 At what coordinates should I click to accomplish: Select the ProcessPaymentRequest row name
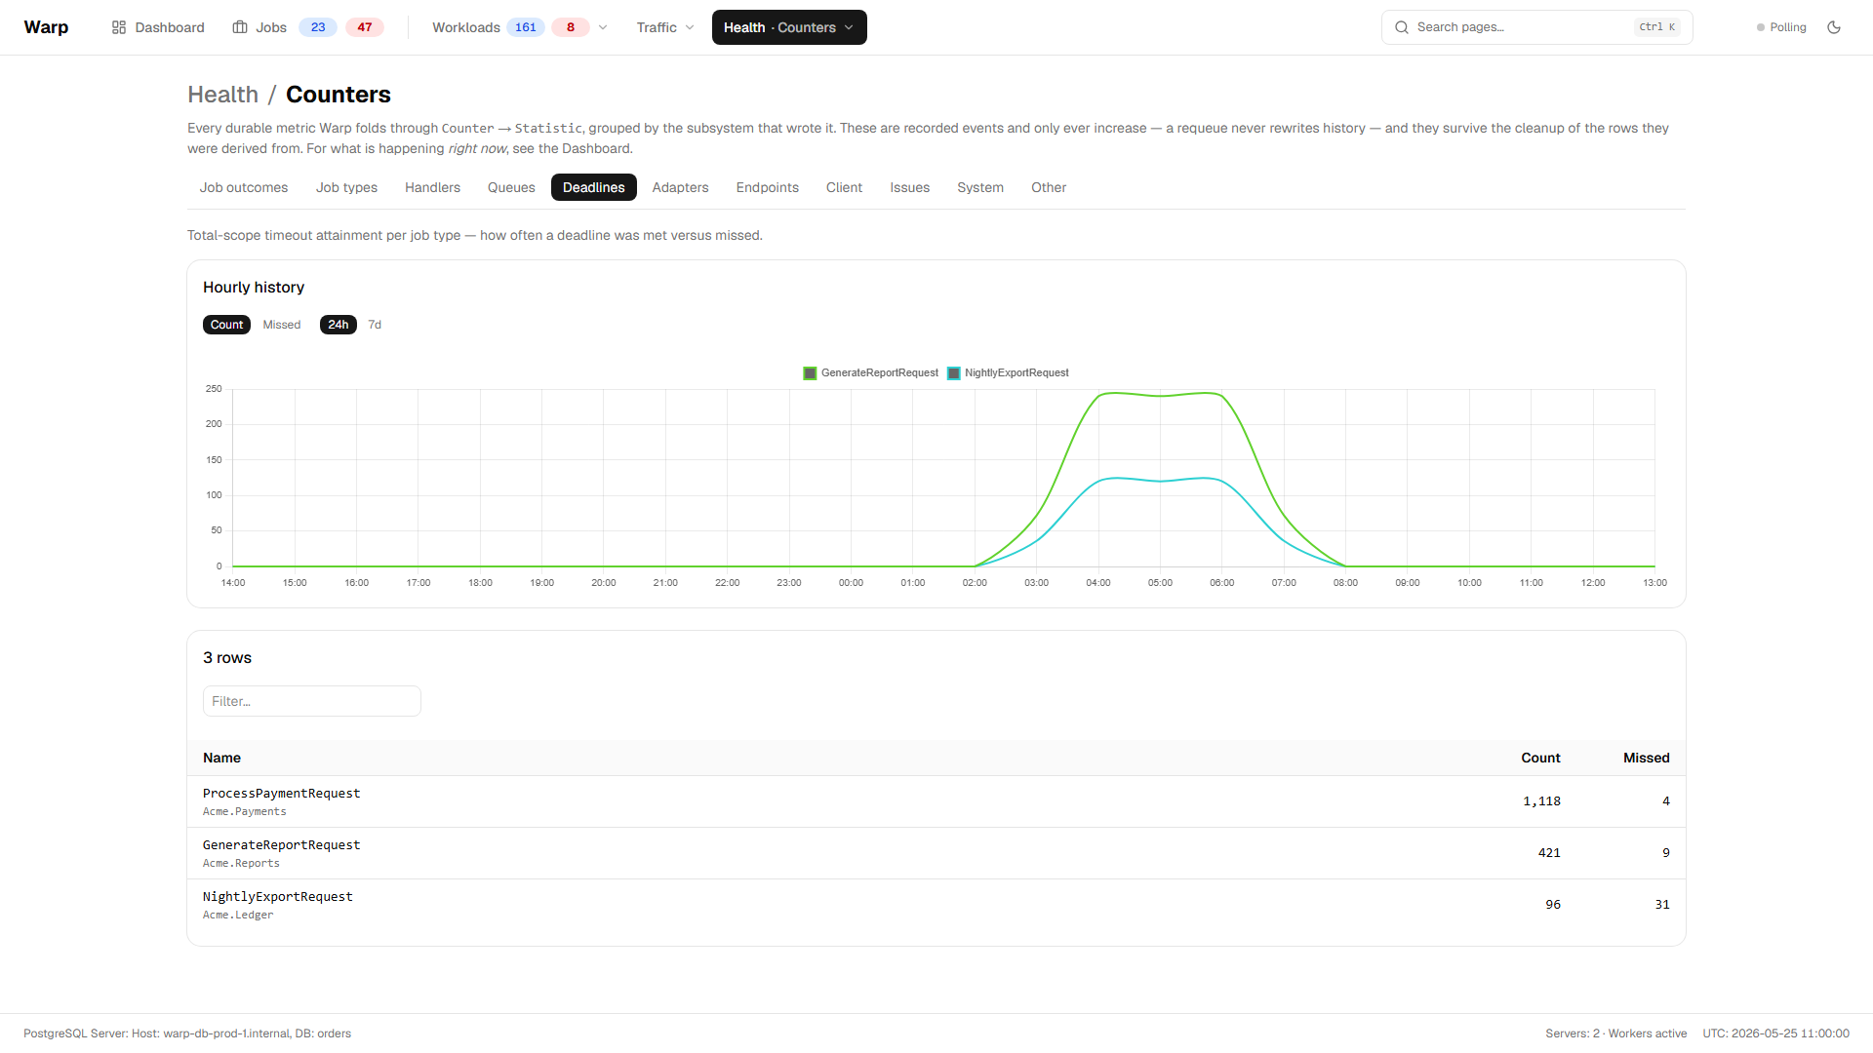[x=281, y=794]
